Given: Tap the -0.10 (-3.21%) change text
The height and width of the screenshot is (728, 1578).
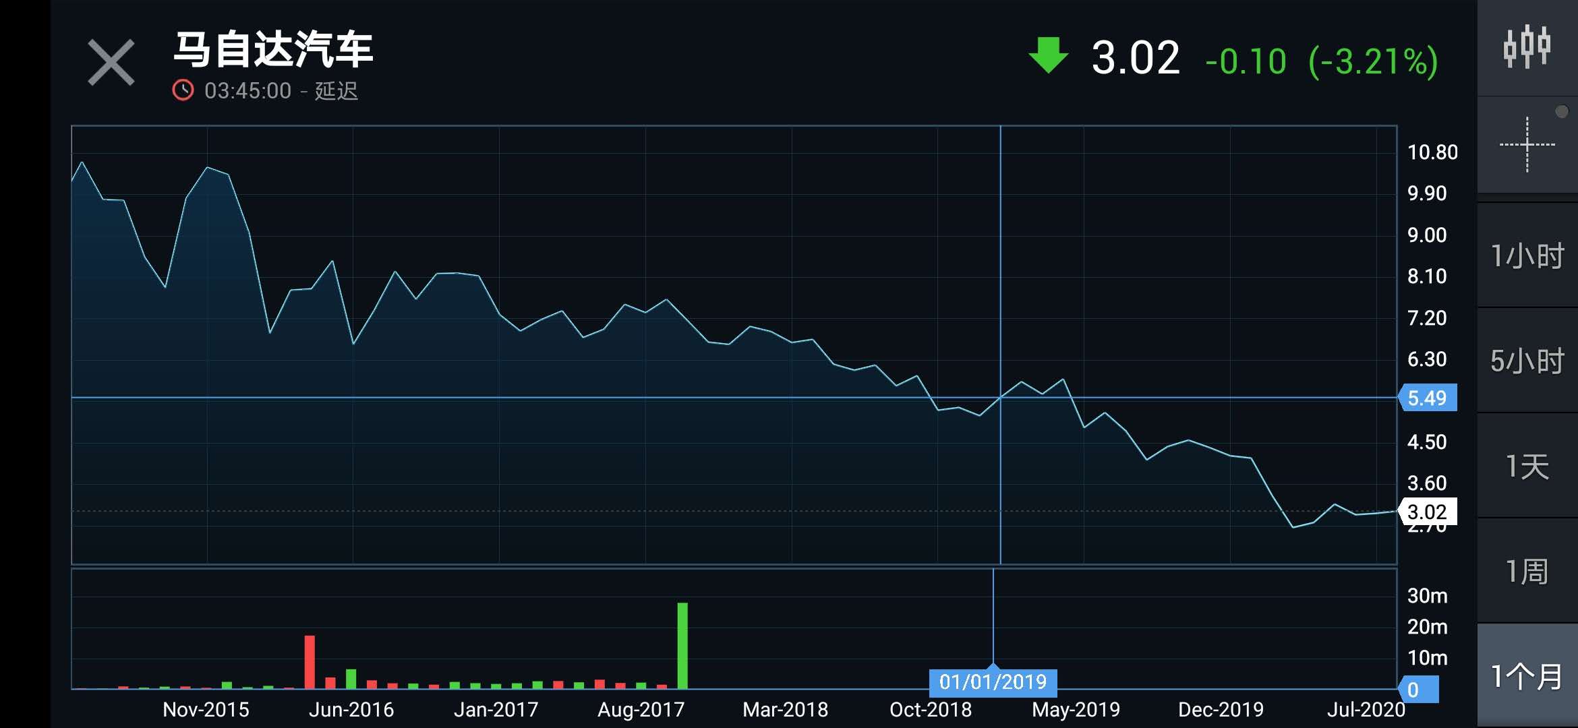Looking at the screenshot, I should (x=1322, y=61).
